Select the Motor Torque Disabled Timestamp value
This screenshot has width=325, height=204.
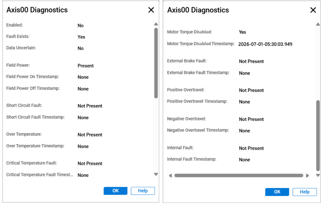pos(265,44)
